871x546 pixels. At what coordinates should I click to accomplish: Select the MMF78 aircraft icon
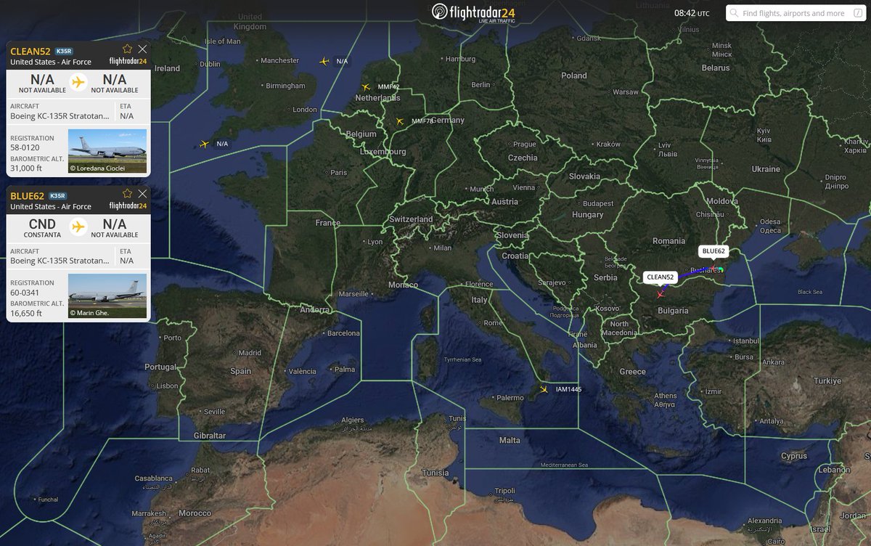pyautogui.click(x=399, y=121)
